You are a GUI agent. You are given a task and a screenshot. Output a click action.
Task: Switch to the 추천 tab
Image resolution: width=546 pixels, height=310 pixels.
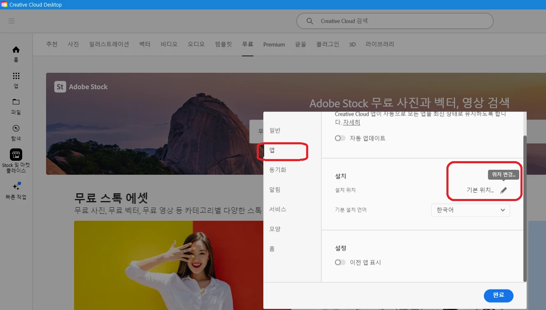click(x=52, y=44)
